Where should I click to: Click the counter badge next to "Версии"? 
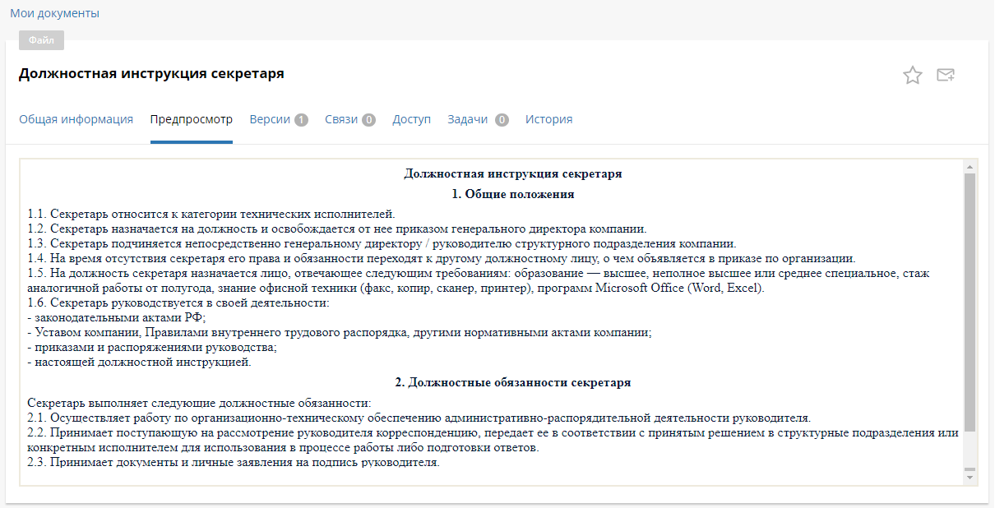(x=302, y=118)
